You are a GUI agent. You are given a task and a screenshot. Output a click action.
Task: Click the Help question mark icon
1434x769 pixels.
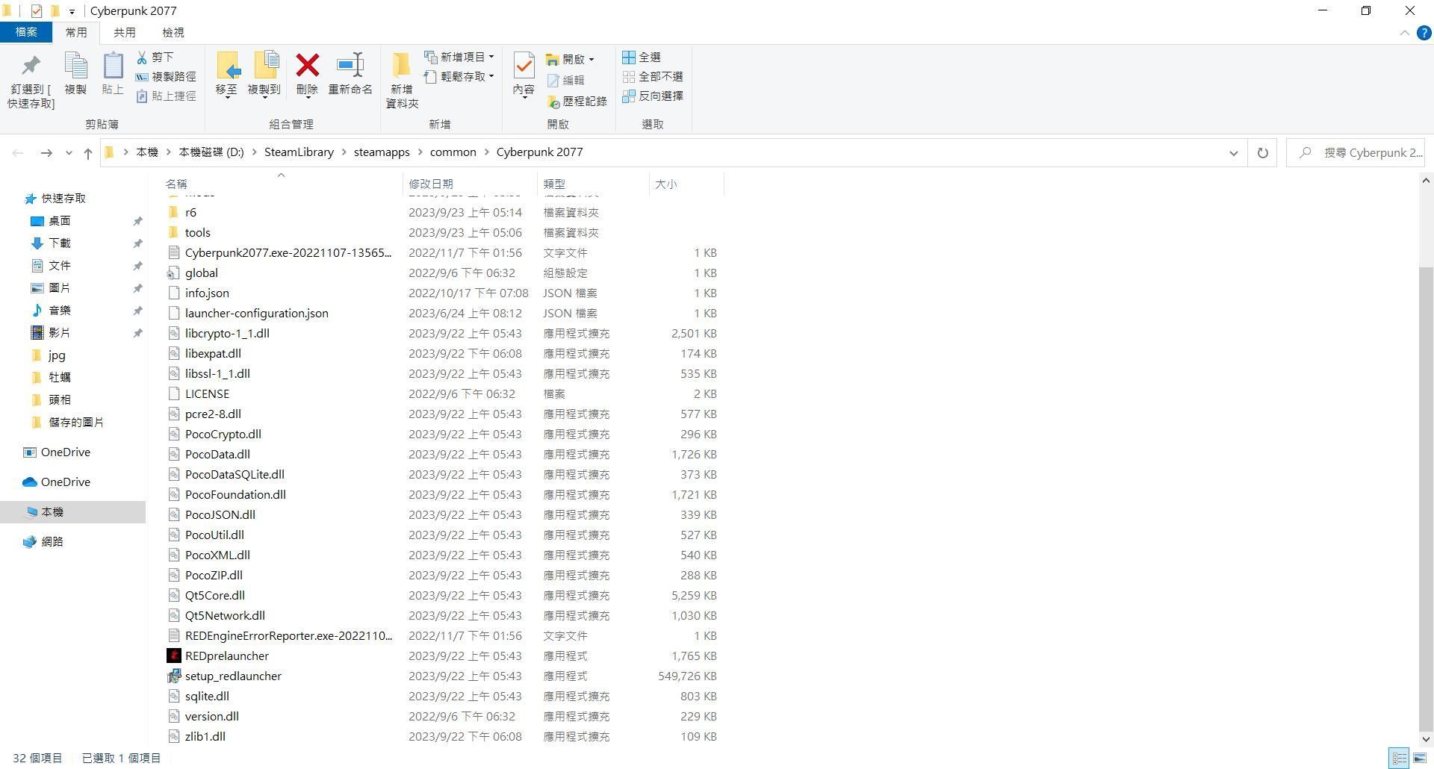[1424, 33]
